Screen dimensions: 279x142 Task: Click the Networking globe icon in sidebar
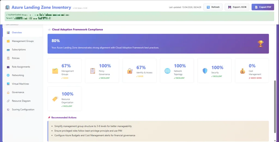pyautogui.click(x=8, y=75)
